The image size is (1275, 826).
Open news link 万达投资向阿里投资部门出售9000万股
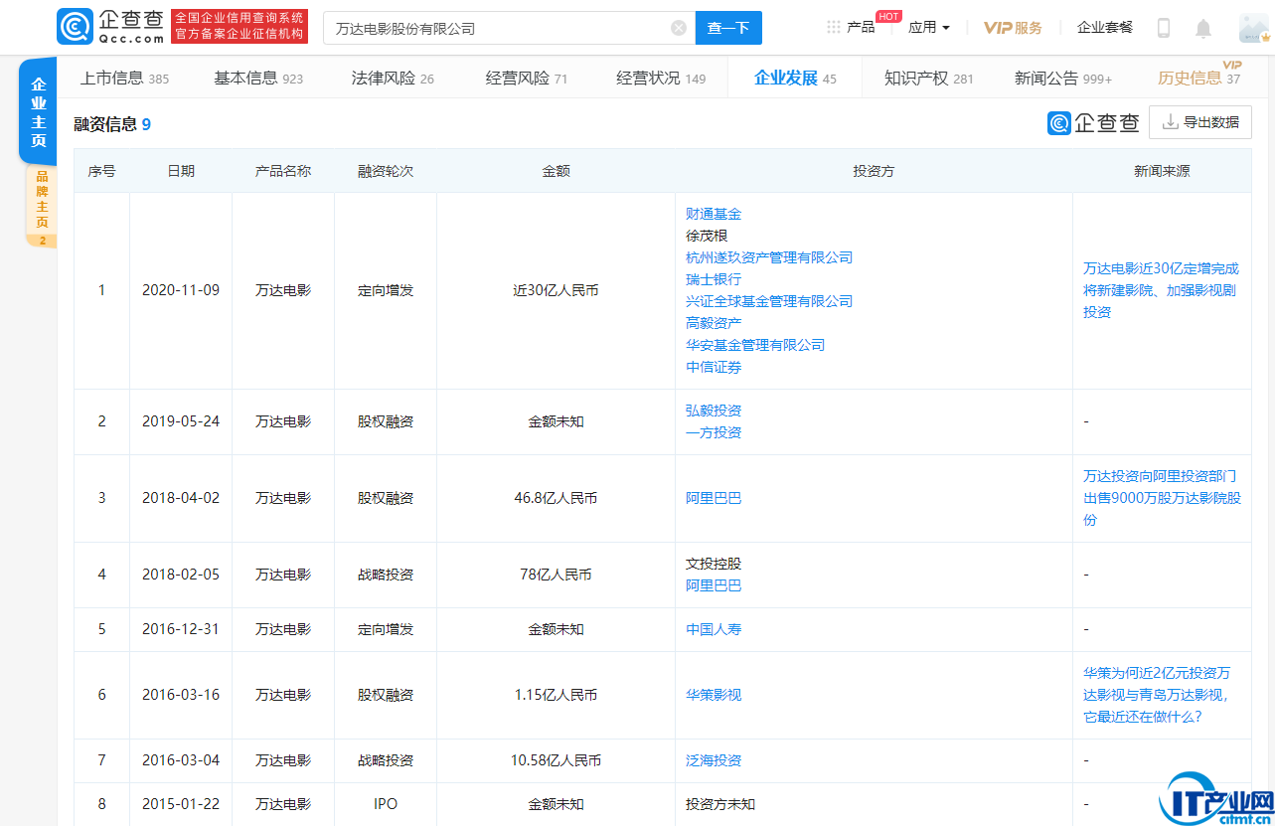click(1162, 498)
